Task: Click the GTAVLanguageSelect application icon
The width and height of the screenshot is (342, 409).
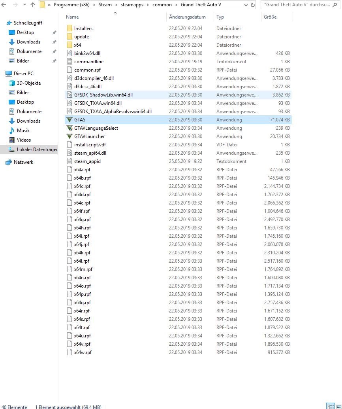Action: 69,128
